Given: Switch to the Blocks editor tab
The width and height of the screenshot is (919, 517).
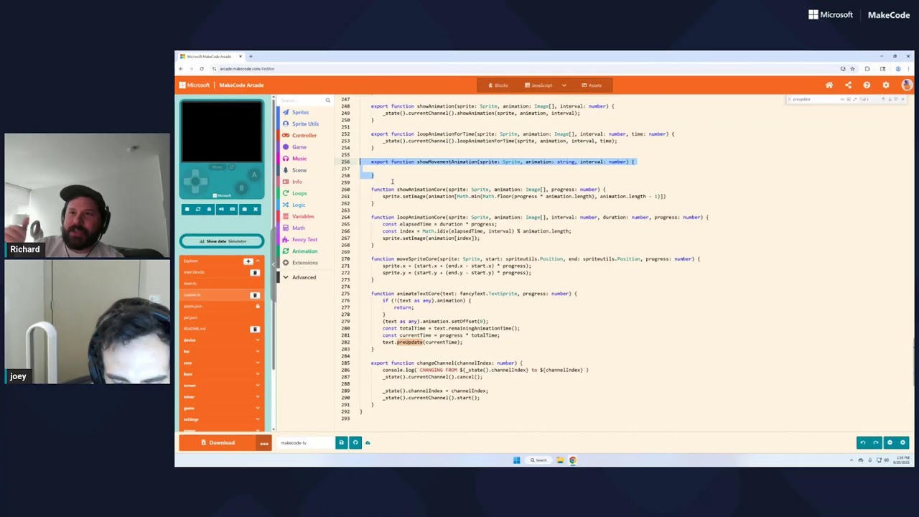Looking at the screenshot, I should 498,85.
